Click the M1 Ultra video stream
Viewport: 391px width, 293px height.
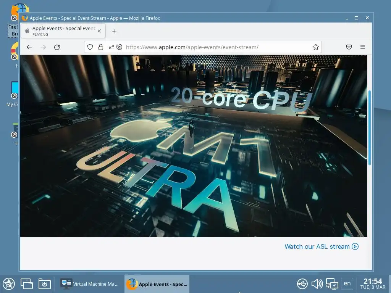click(194, 146)
